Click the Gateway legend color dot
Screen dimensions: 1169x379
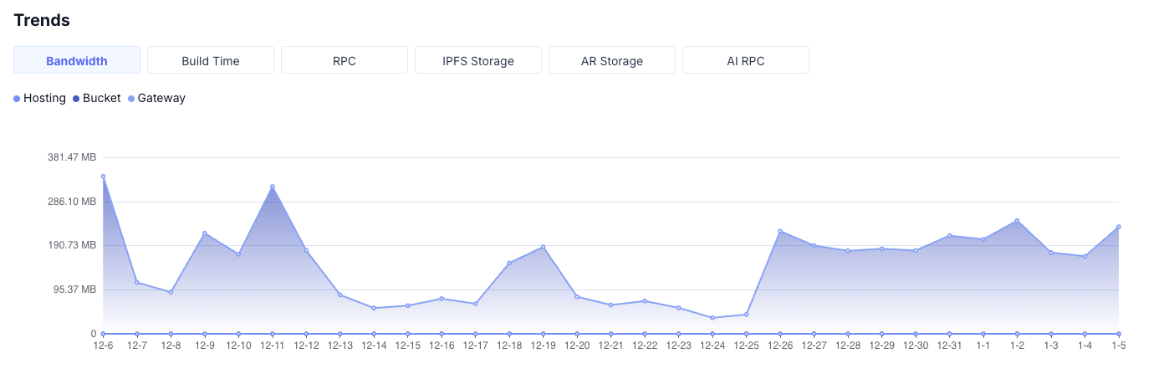coord(131,99)
